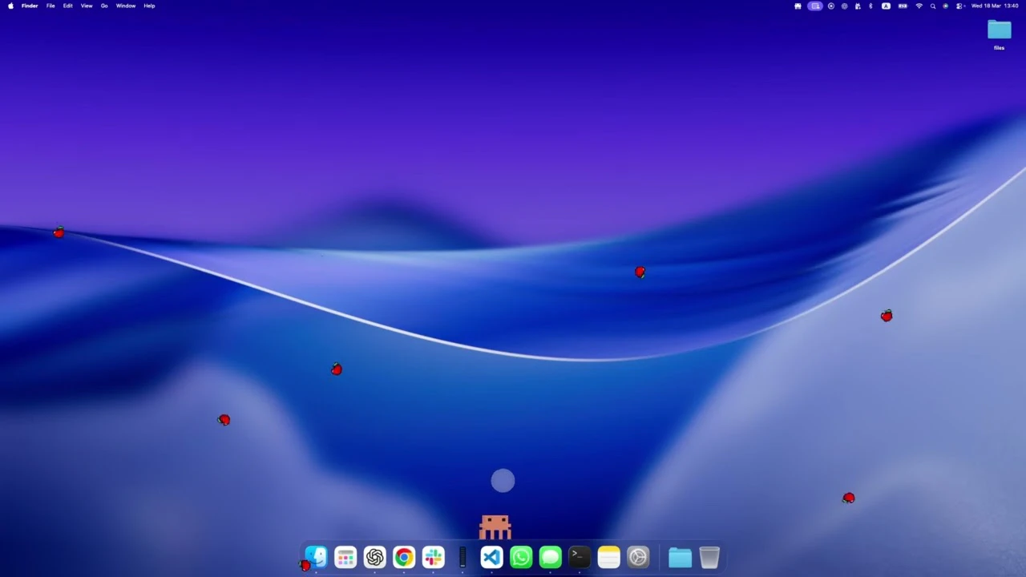
Task: Launch Visual Studio Code from Dock
Action: (x=491, y=557)
